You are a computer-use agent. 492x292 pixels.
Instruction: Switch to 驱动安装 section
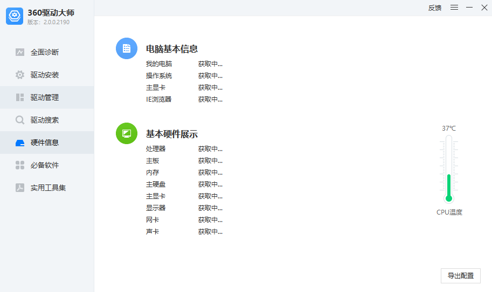47,75
